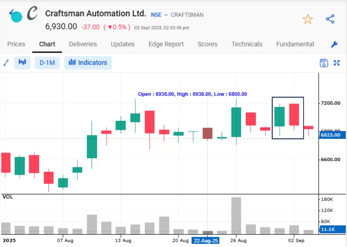
Task: Click the 0.5% percentage change
Action: [x=117, y=27]
